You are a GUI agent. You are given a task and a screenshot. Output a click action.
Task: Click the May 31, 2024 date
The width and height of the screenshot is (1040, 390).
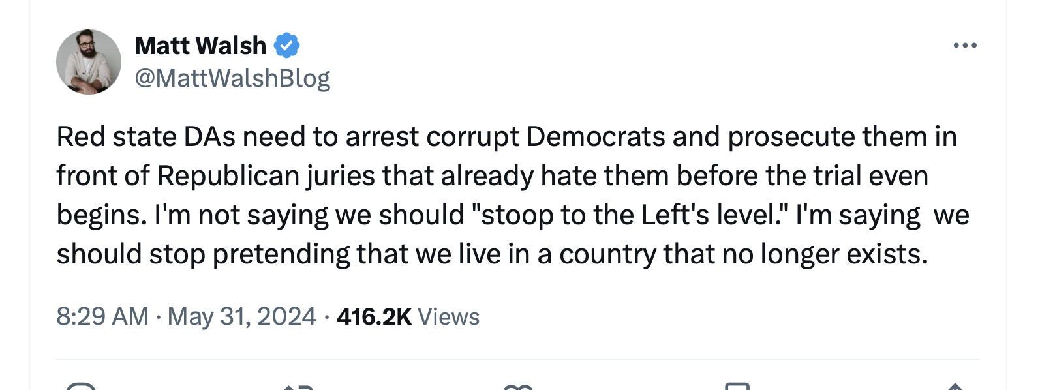click(241, 316)
